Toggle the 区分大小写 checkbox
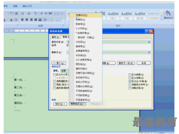This screenshot has height=134, width=179. pos(55,75)
